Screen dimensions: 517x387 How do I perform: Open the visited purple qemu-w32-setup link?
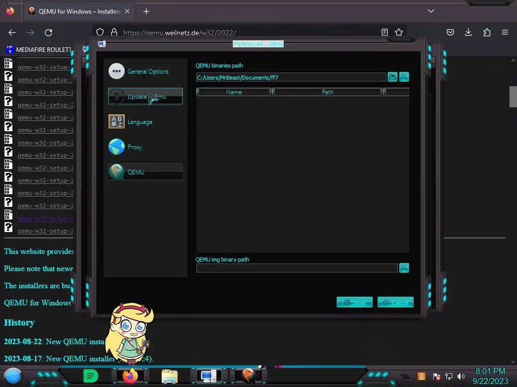click(45, 218)
